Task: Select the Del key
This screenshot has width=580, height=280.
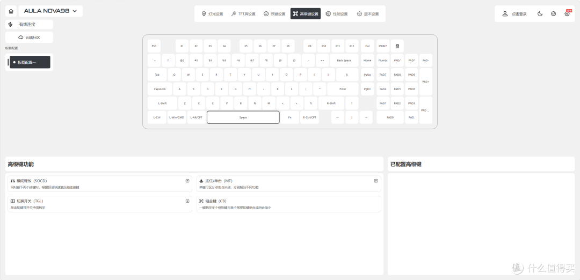Action: point(367,46)
